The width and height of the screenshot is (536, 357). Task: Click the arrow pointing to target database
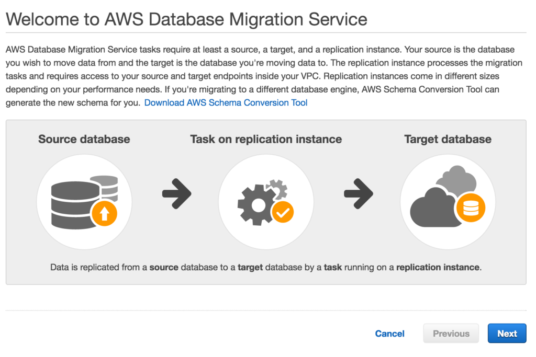point(359,193)
